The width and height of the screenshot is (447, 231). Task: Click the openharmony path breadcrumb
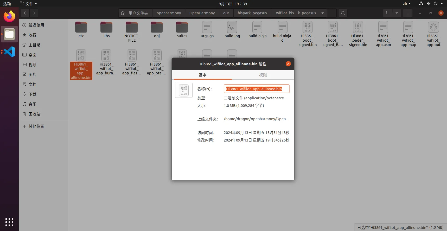[169, 13]
